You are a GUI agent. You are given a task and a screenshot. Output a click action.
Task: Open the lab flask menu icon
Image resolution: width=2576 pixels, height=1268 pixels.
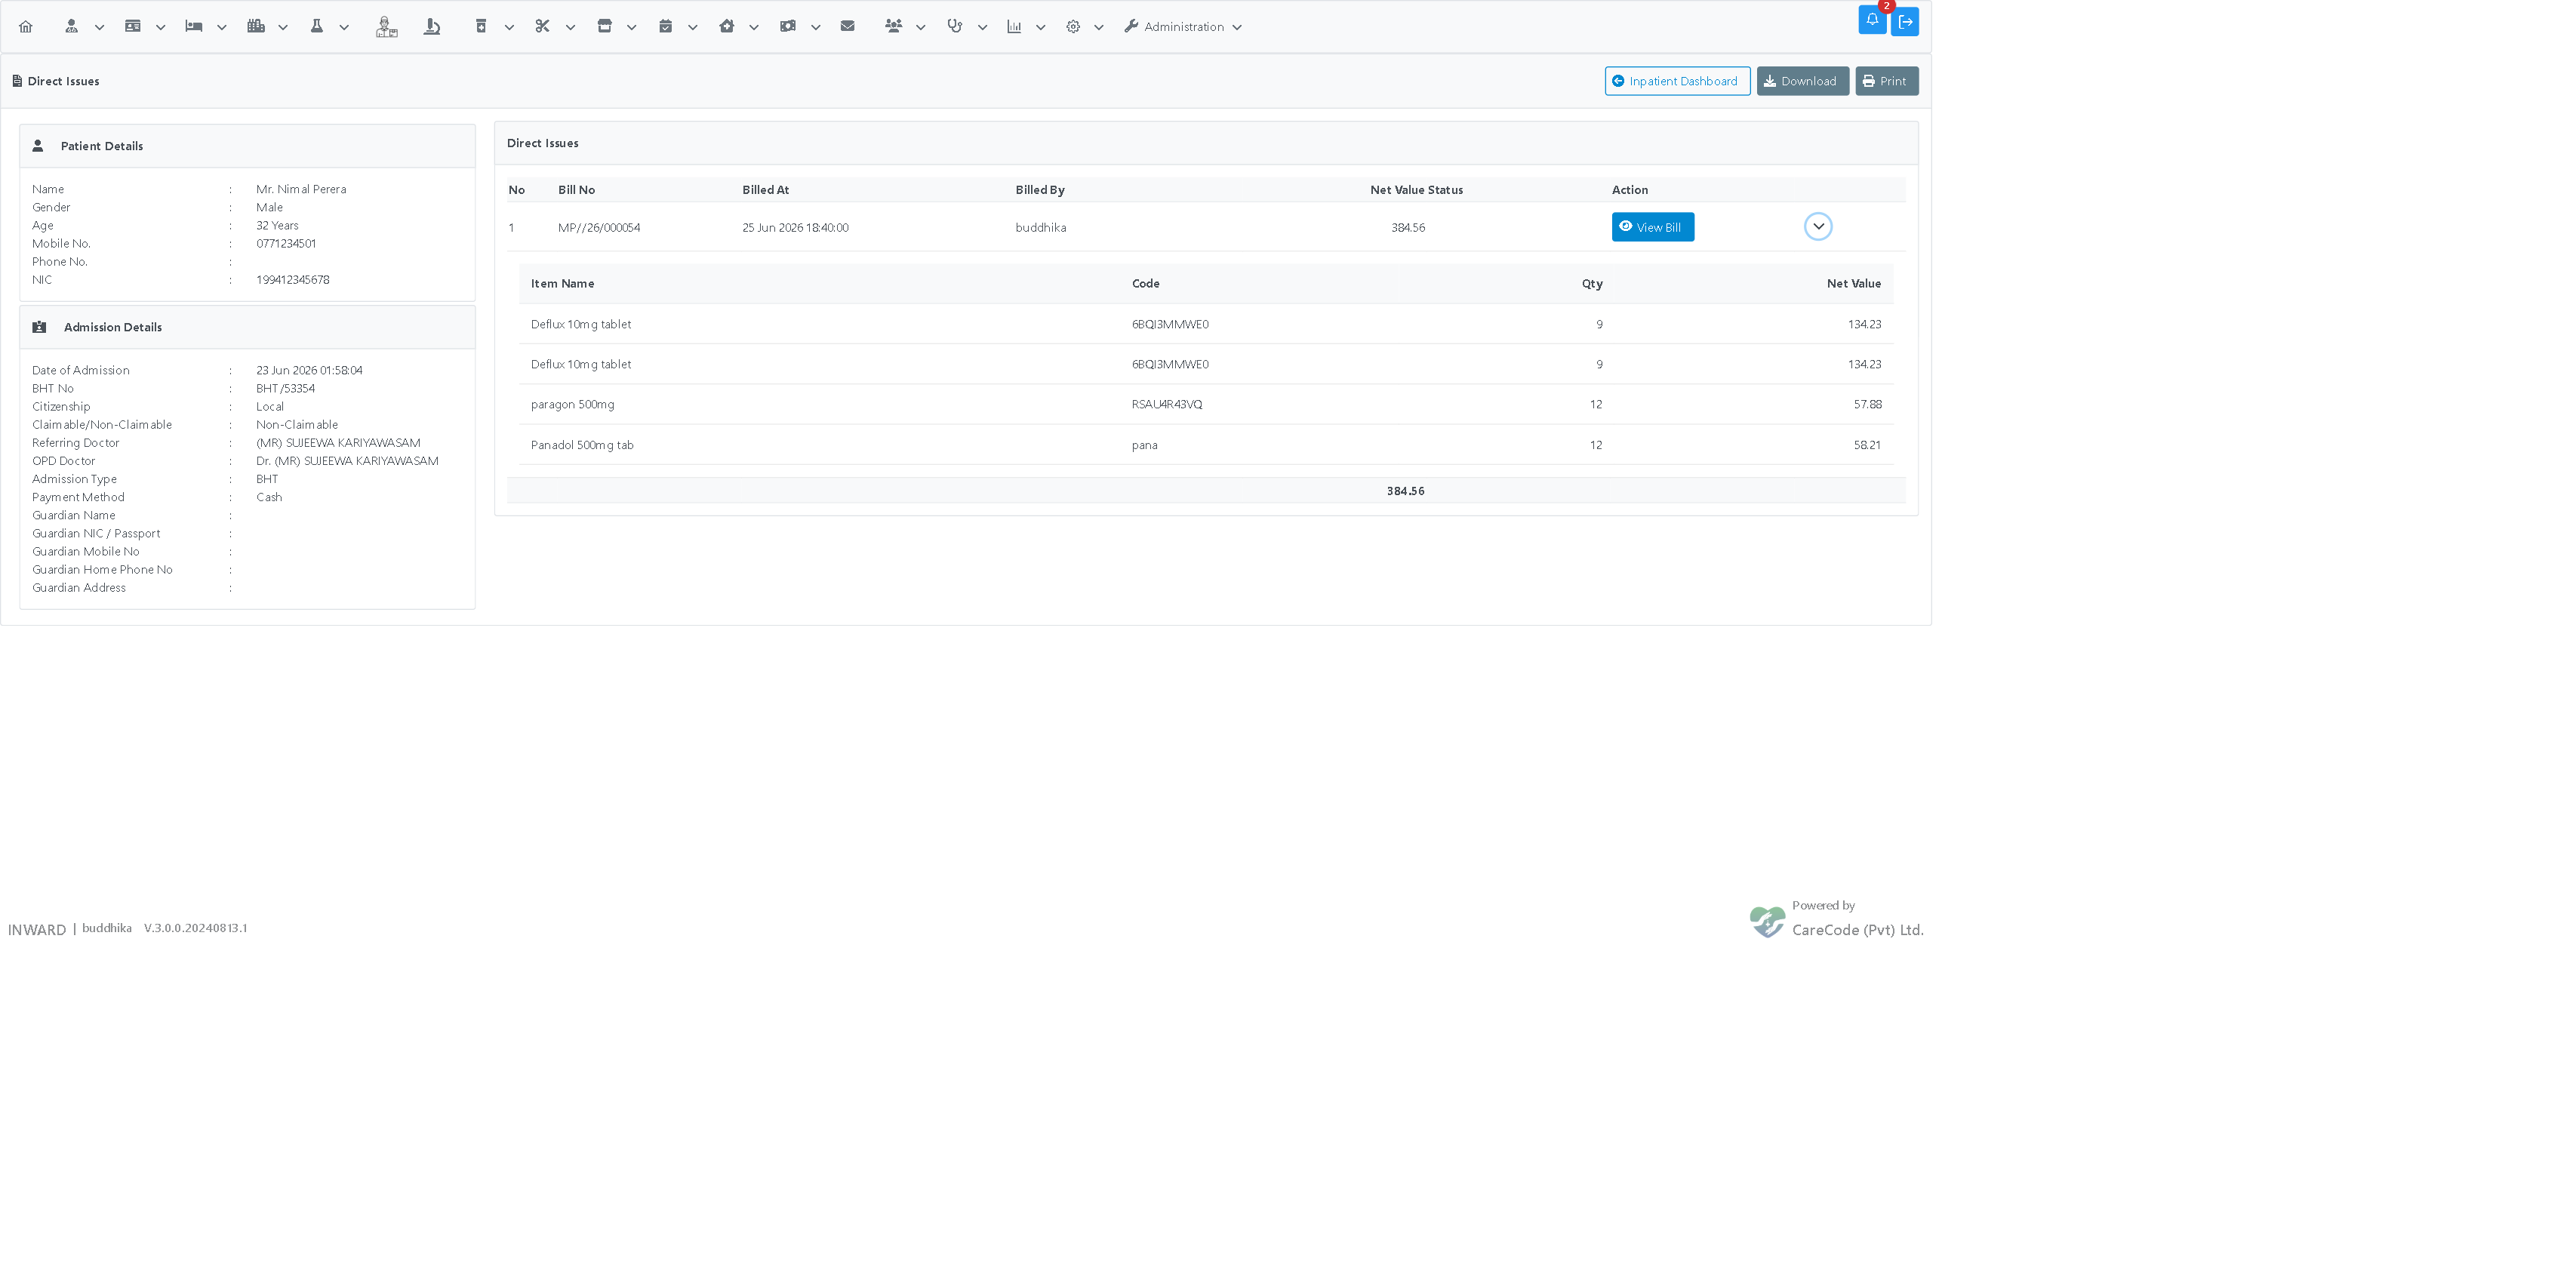pyautogui.click(x=317, y=27)
